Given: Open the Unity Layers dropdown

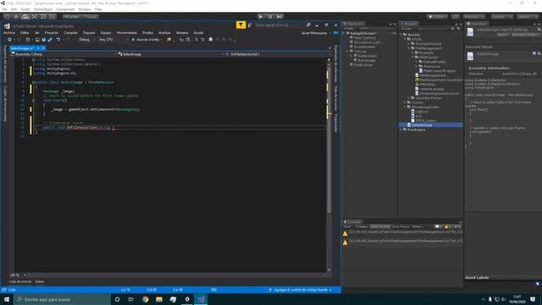Looking at the screenshot, I should tap(501, 17).
